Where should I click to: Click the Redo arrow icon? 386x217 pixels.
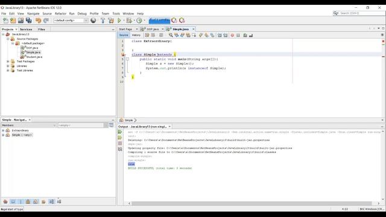pos(46,20)
